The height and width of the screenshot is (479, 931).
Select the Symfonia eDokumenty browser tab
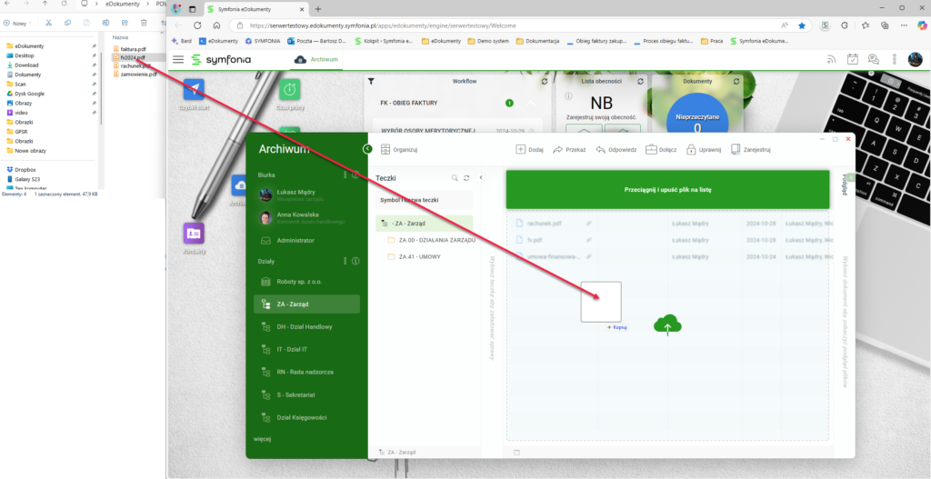click(256, 9)
